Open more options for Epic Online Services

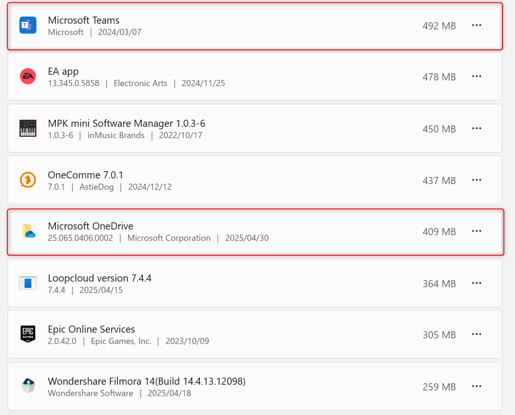click(477, 334)
